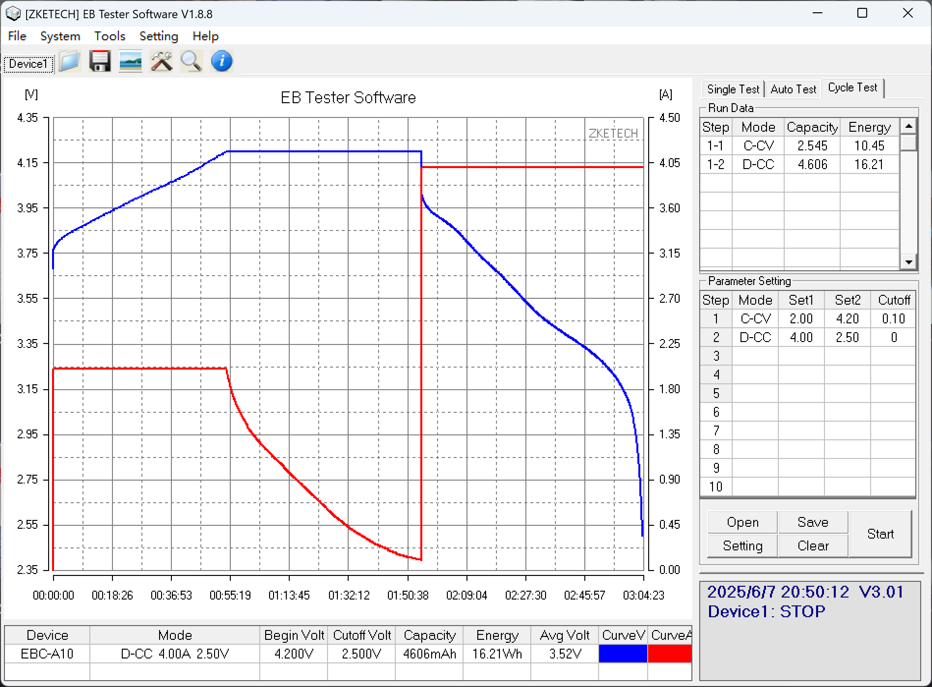932x687 pixels.
Task: Select the C-CV mode cell in step 1
Action: pyautogui.click(x=755, y=319)
